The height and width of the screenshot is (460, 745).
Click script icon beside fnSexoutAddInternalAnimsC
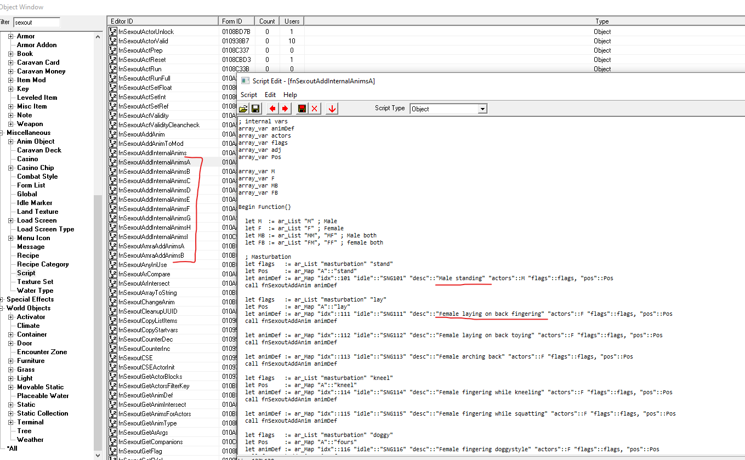pos(113,181)
